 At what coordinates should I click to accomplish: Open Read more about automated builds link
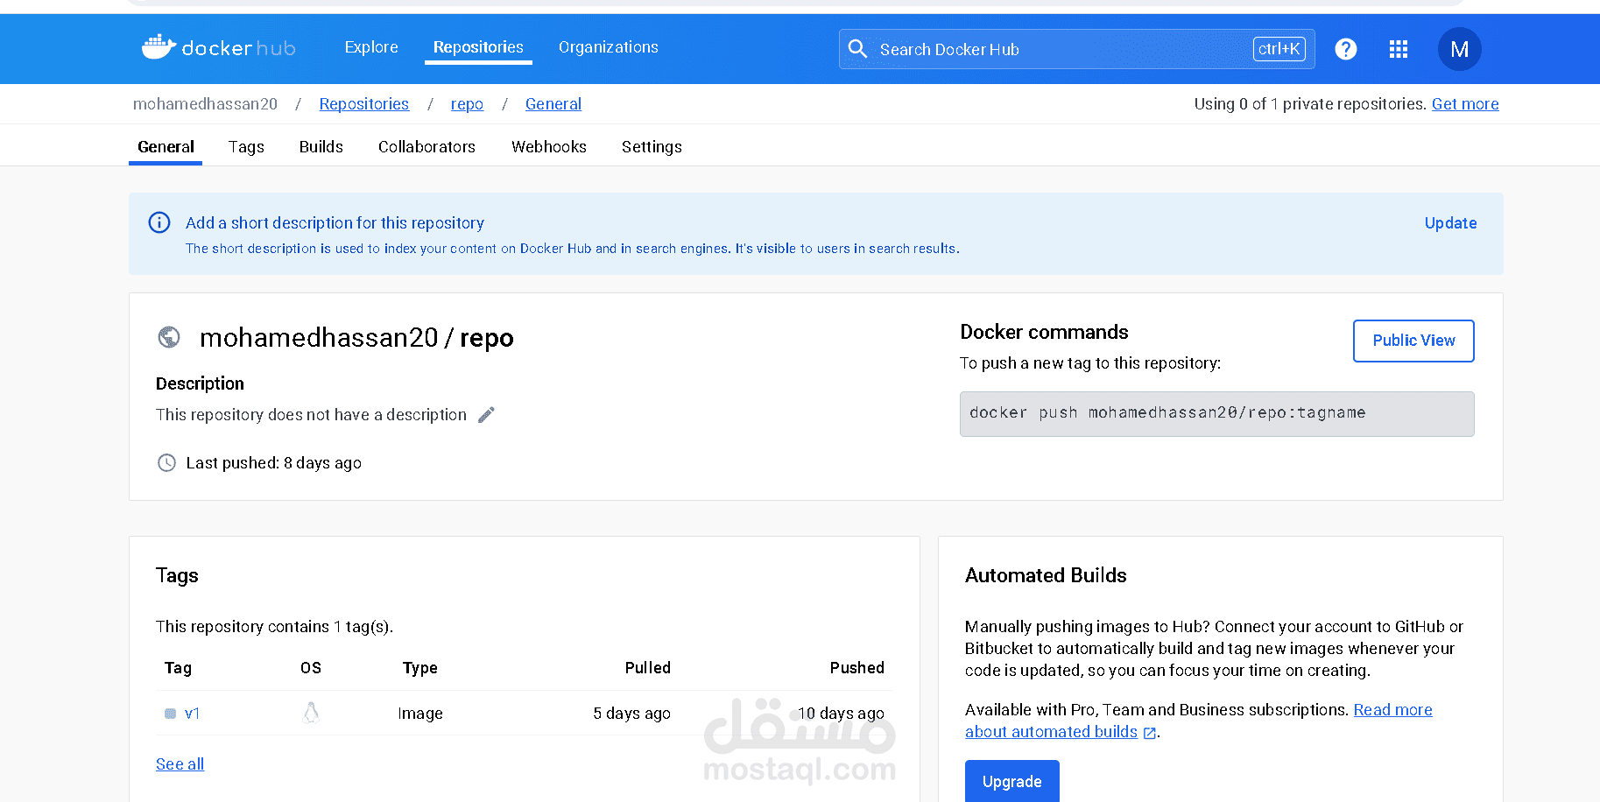pos(1199,721)
